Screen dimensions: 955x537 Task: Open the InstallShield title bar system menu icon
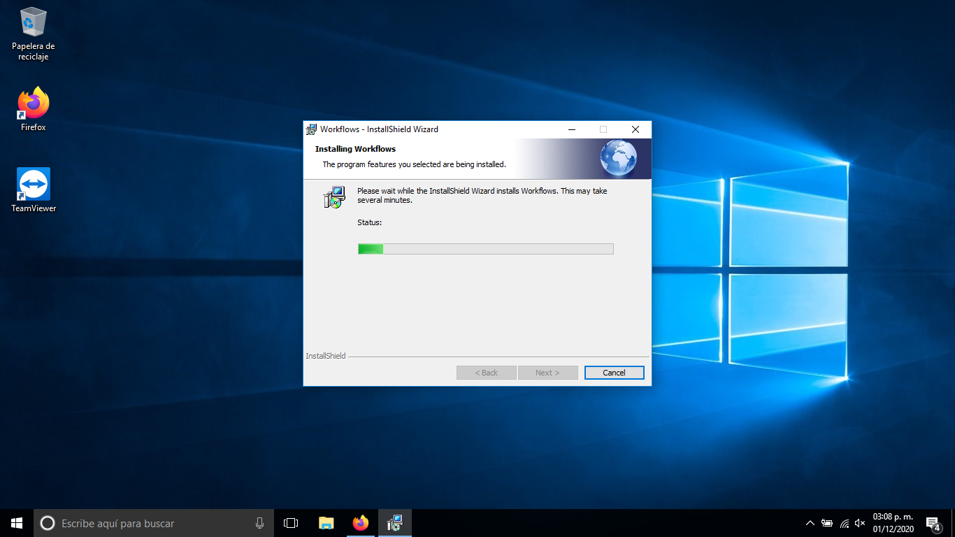coord(311,129)
